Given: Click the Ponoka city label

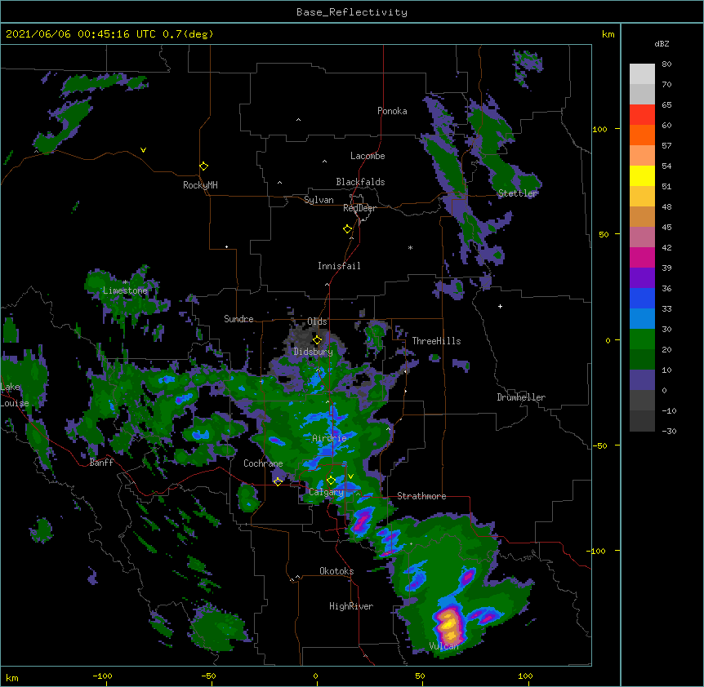Looking at the screenshot, I should [392, 111].
